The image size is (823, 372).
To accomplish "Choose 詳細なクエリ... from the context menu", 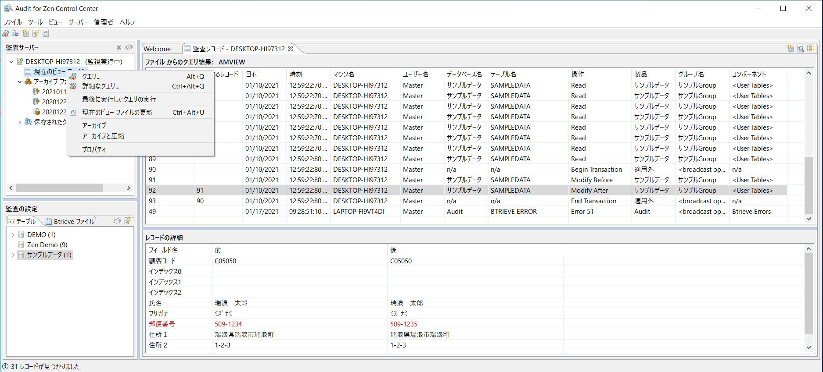I will (x=101, y=86).
